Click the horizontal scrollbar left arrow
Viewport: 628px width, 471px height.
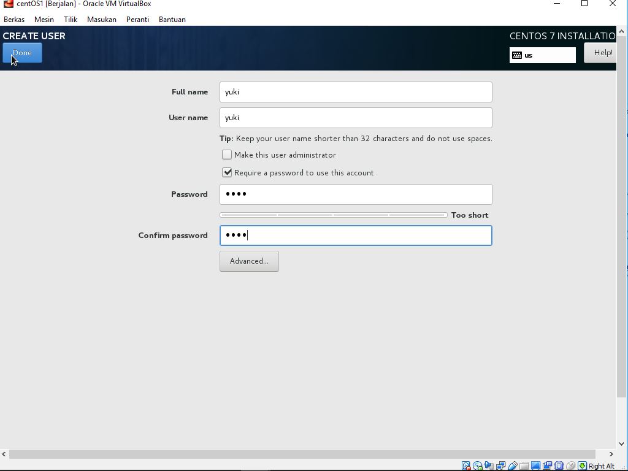coord(4,454)
